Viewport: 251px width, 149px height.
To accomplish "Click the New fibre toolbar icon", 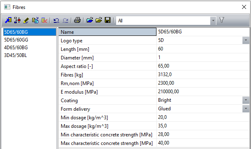I will point(8,20).
